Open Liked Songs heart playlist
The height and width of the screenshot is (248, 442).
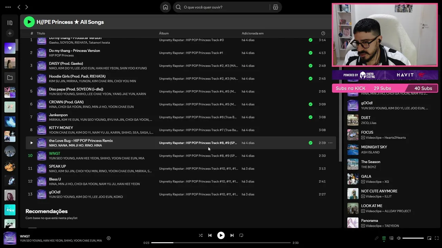pyautogui.click(x=10, y=48)
